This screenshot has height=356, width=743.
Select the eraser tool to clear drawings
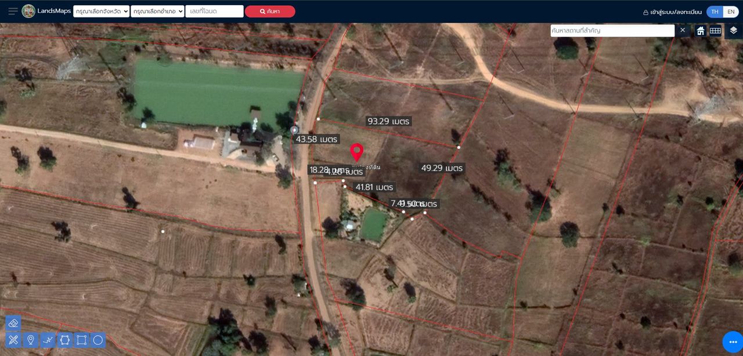[14, 323]
